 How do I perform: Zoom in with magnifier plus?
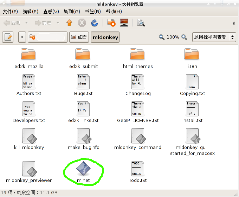click(x=184, y=37)
